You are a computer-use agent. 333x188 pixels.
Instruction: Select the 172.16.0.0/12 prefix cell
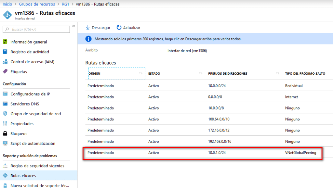pos(219,130)
